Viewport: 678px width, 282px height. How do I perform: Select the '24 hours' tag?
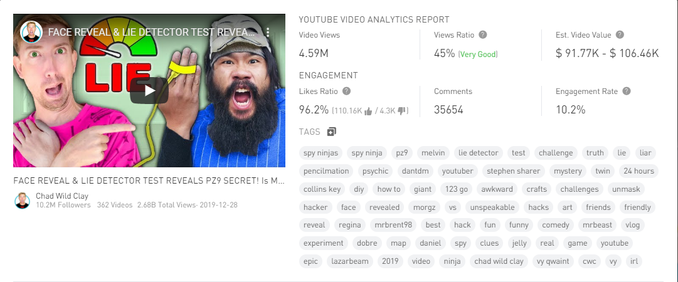pyautogui.click(x=638, y=170)
